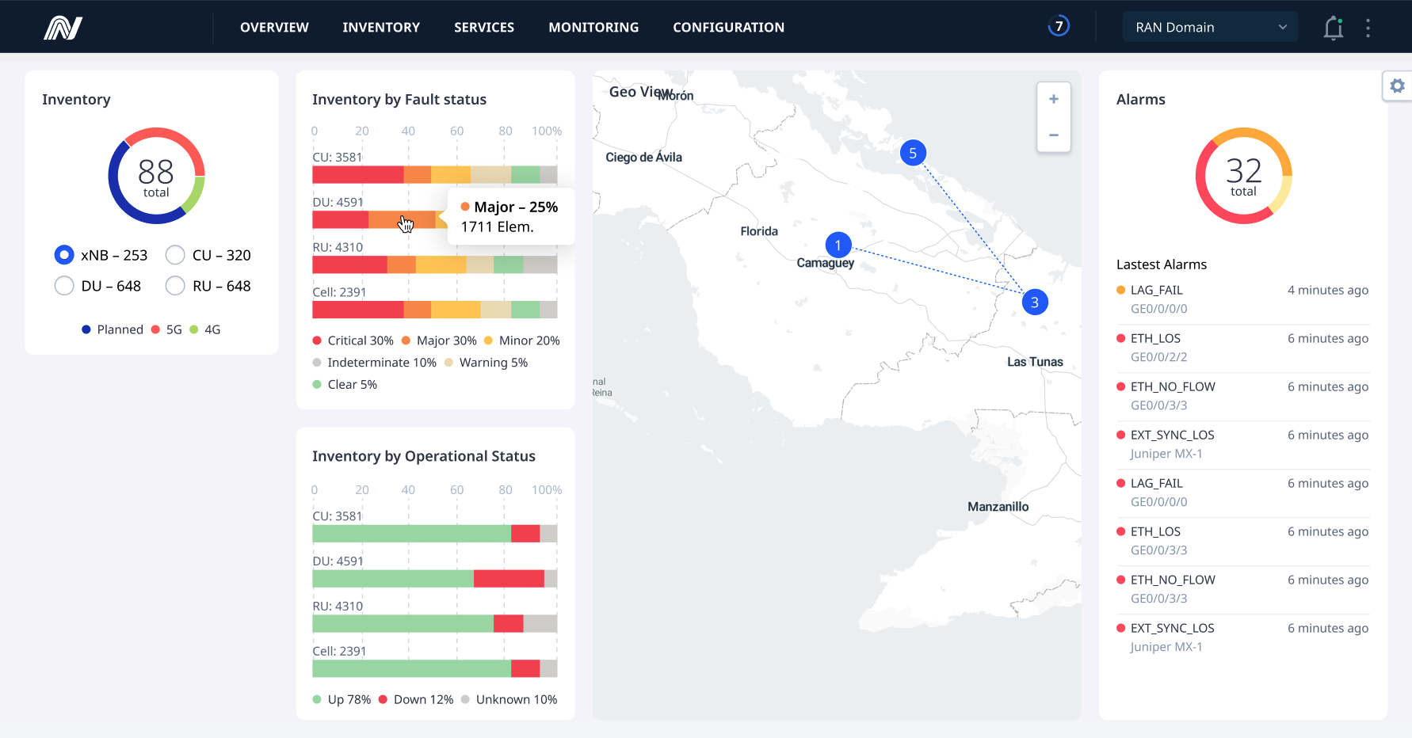Click the company logo icon
This screenshot has width=1412, height=738.
tap(63, 28)
